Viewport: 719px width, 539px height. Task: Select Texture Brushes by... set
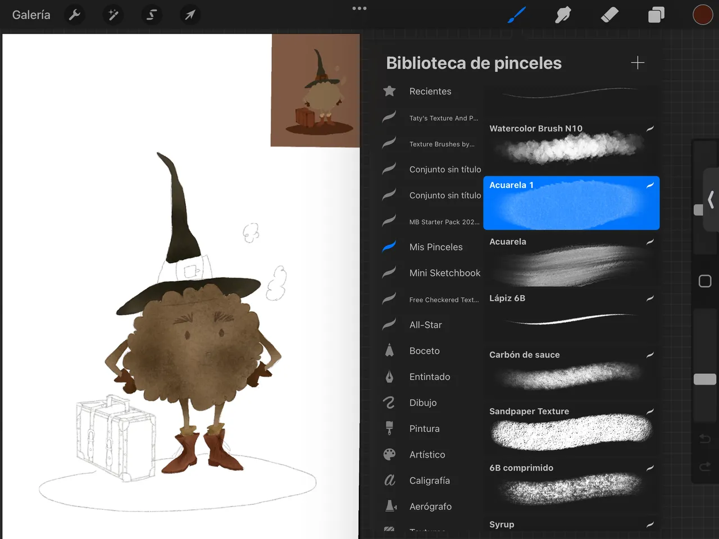430,144
